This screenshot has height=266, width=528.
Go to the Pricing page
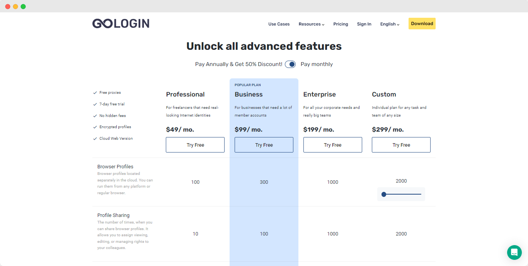tap(341, 24)
